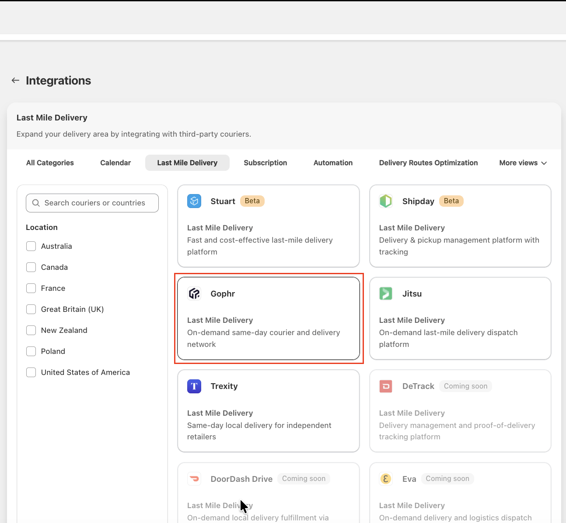Screen dimensions: 566x523
Task: Switch to the Subscription tab
Action: 266,163
